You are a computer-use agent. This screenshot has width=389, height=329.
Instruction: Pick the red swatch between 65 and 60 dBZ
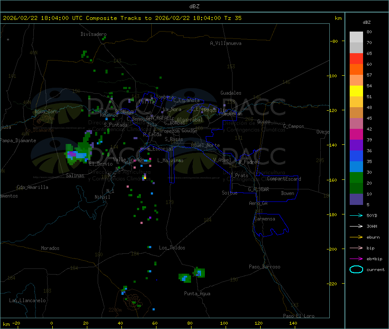[x=356, y=58]
